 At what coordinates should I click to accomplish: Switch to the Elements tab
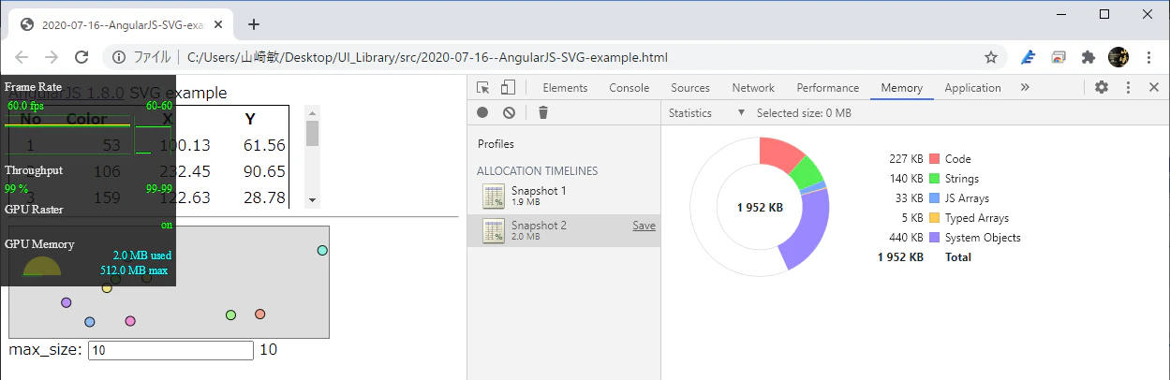[565, 88]
